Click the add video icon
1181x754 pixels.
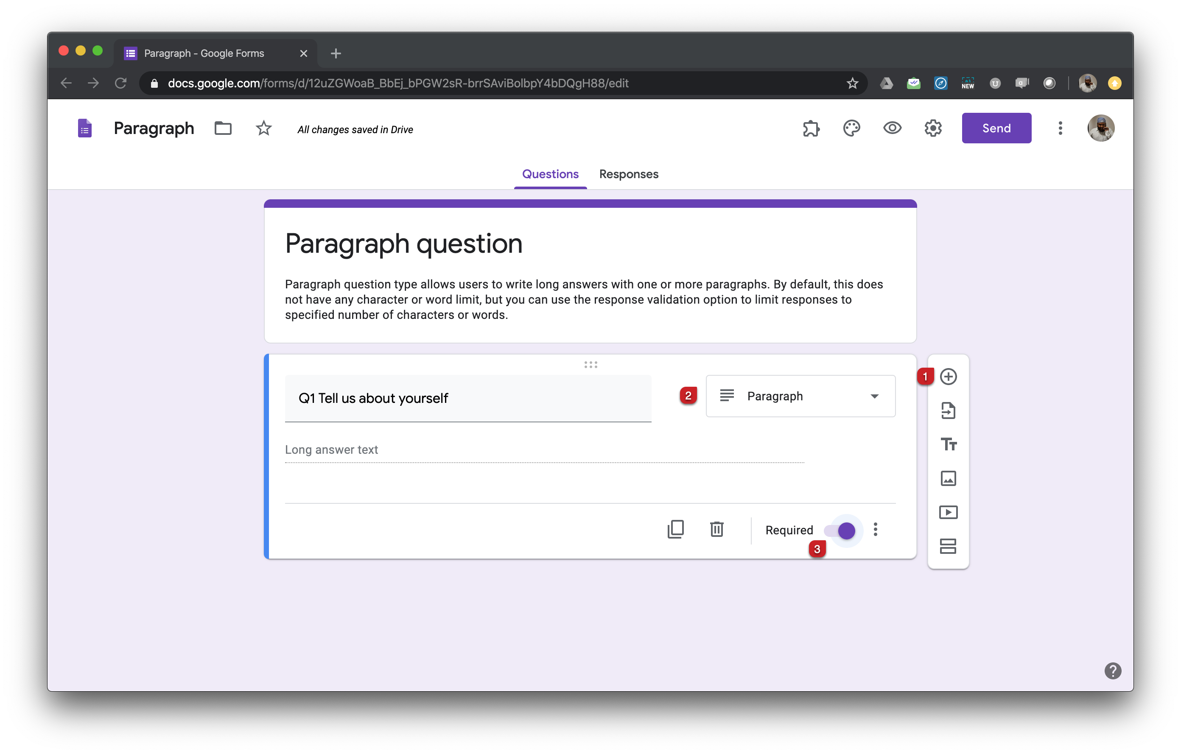947,512
